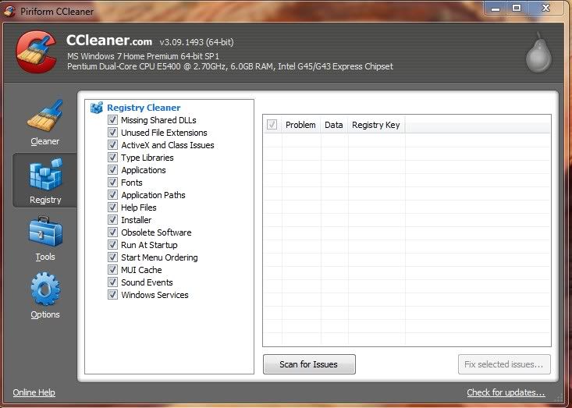Click the version v3.09.1493 text
Screen dimensions: 572x408
197,42
